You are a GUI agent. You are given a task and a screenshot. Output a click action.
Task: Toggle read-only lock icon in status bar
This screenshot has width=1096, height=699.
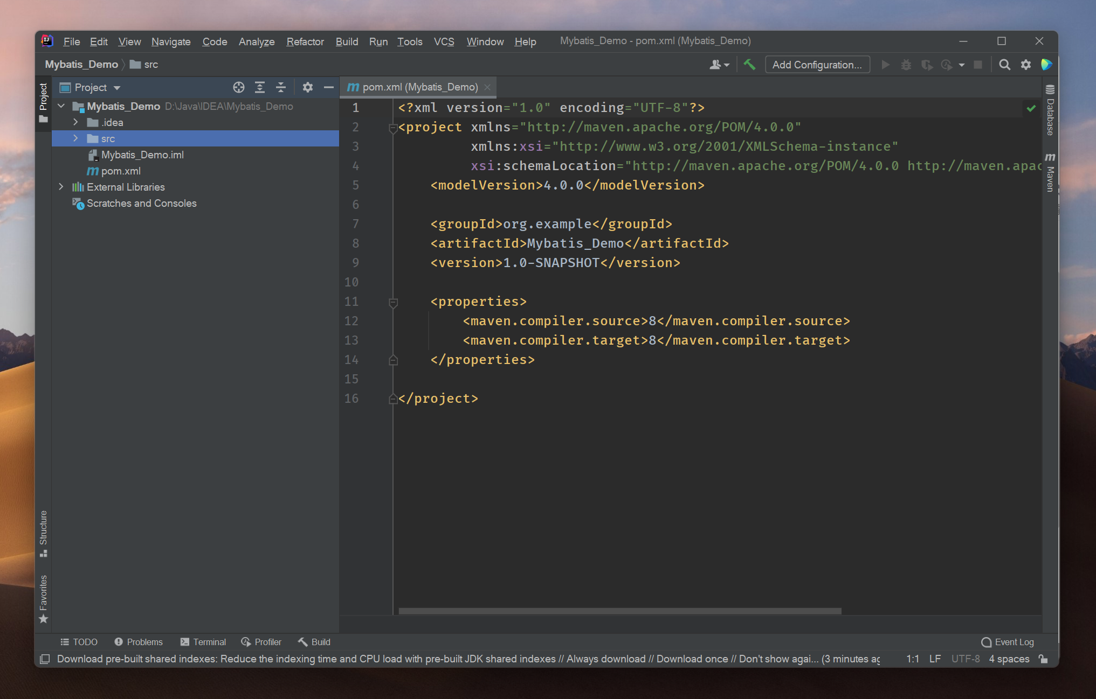tap(1043, 659)
